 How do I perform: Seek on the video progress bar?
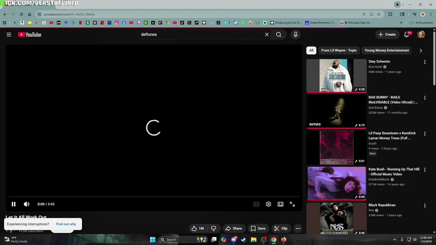[x=154, y=197]
